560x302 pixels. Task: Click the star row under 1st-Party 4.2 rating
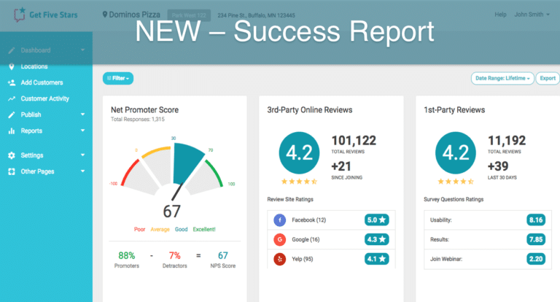[456, 182]
